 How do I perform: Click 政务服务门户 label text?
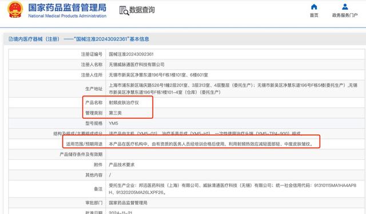coord(345,15)
